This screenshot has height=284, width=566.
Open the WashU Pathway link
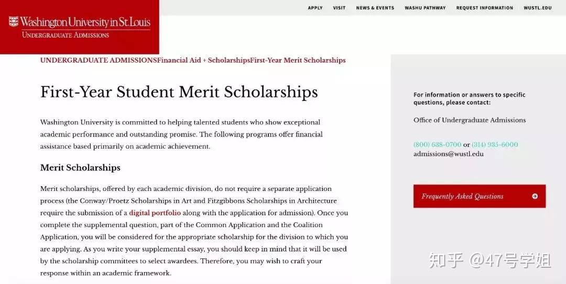(x=425, y=8)
